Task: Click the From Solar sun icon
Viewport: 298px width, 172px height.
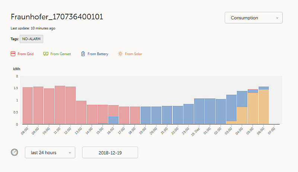Action: (120, 54)
